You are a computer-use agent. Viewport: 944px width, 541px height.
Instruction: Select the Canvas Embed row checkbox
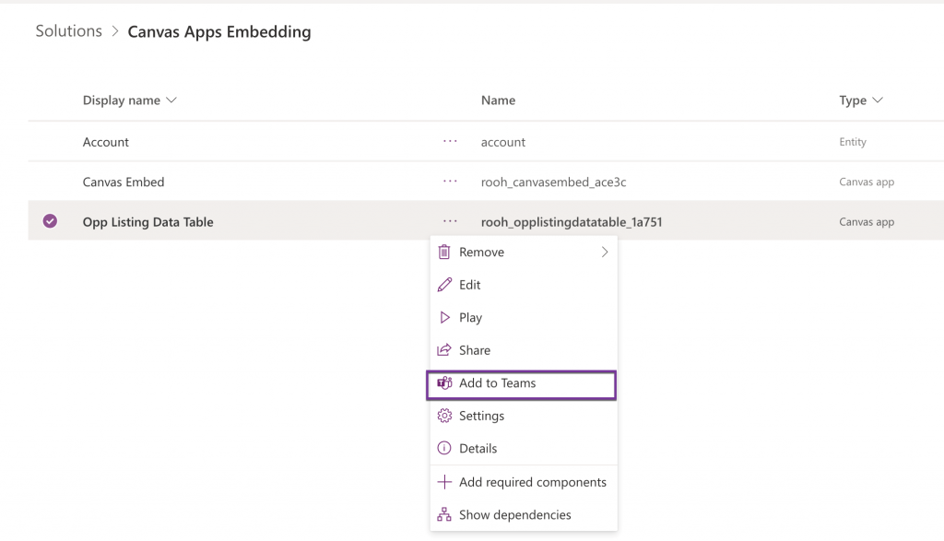tap(50, 182)
